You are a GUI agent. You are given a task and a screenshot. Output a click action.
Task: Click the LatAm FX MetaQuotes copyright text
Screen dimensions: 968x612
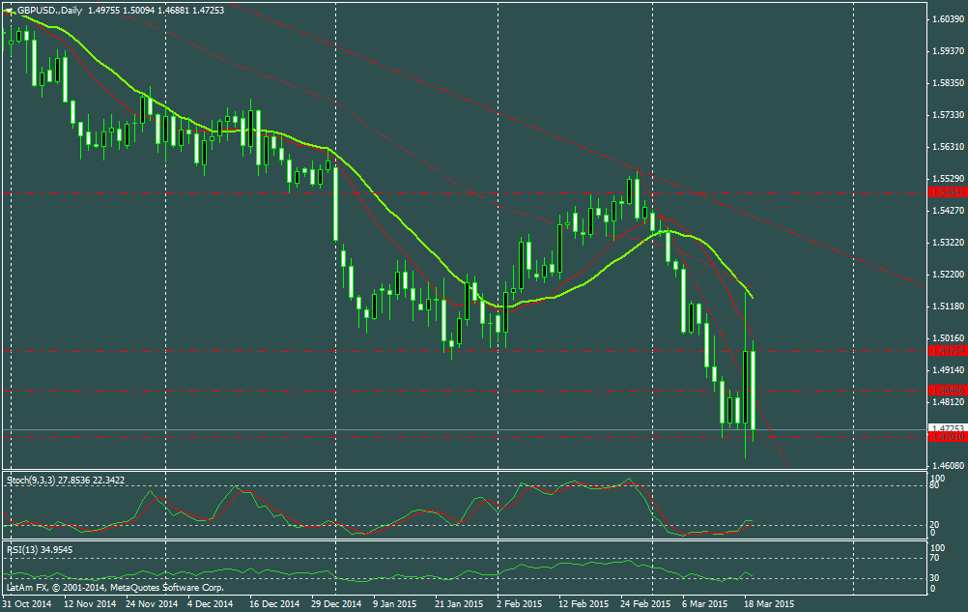(x=116, y=587)
